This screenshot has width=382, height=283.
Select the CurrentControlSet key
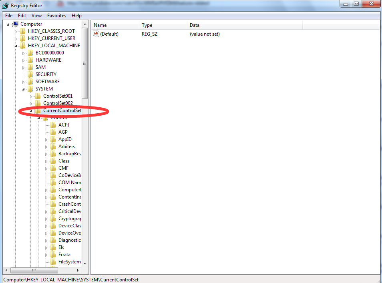(62, 110)
